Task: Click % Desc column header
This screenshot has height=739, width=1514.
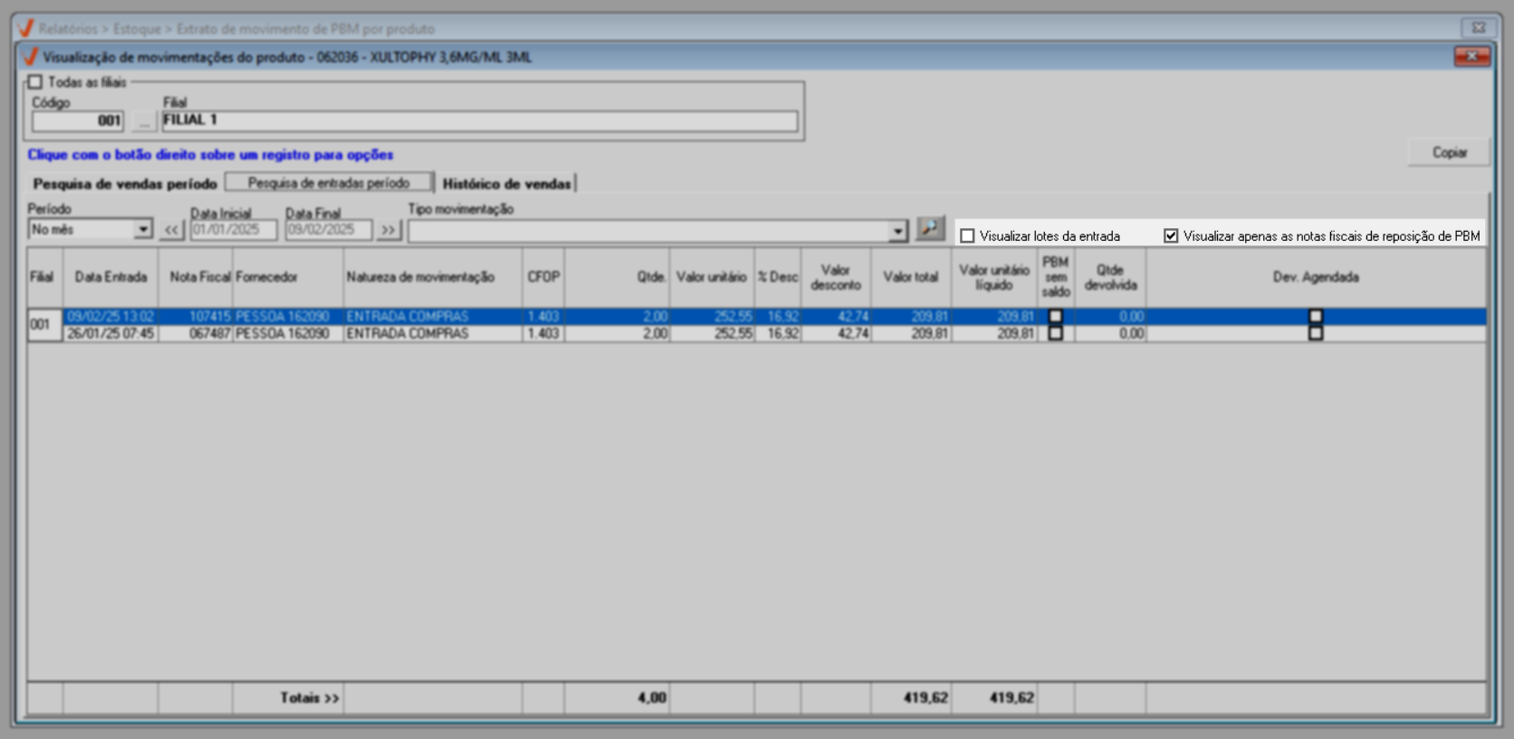Action: 778,277
